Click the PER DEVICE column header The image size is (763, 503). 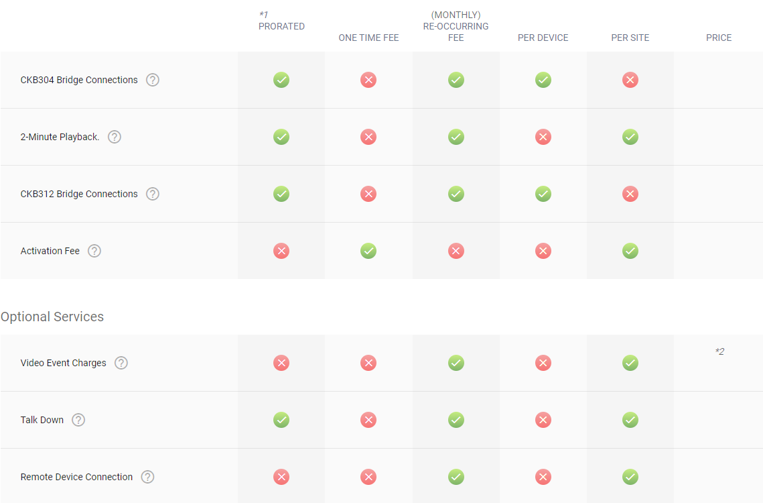pyautogui.click(x=543, y=38)
